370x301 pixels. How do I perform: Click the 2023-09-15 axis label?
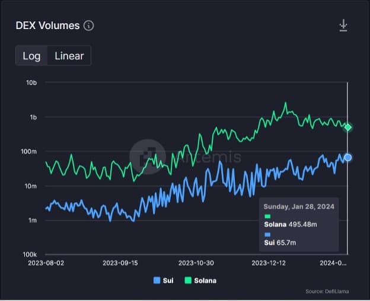coord(120,263)
